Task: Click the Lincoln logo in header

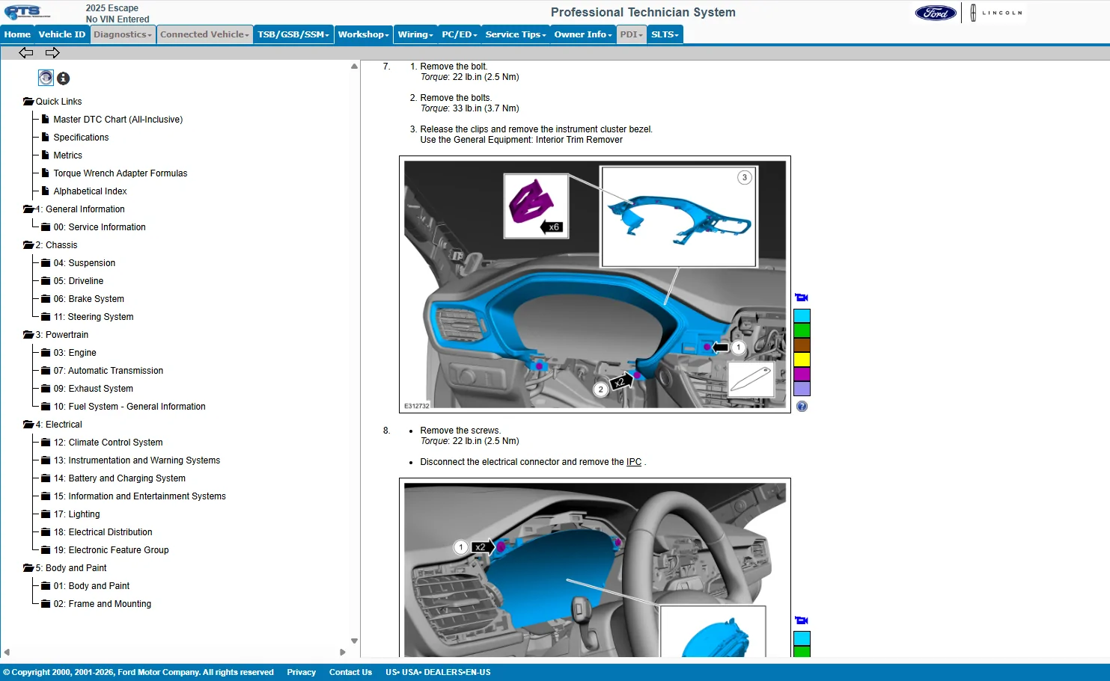Action: click(x=996, y=13)
